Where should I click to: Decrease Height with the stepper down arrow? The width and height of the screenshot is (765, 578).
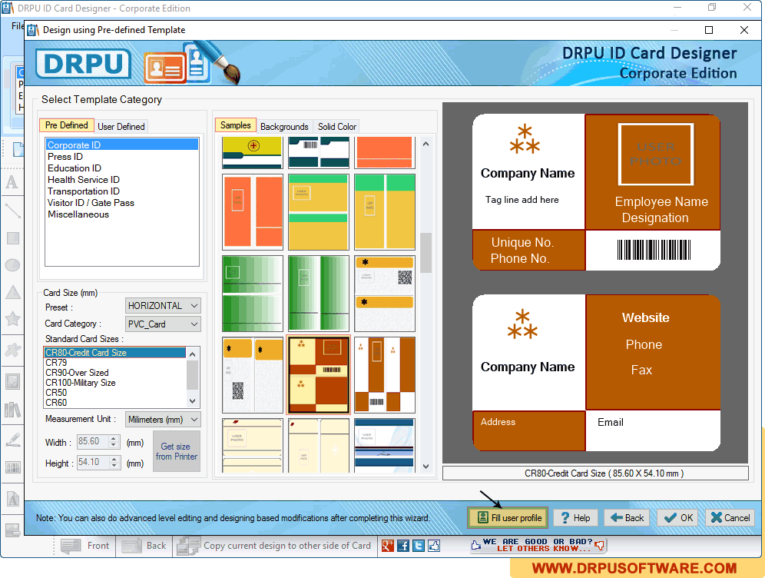(x=114, y=466)
